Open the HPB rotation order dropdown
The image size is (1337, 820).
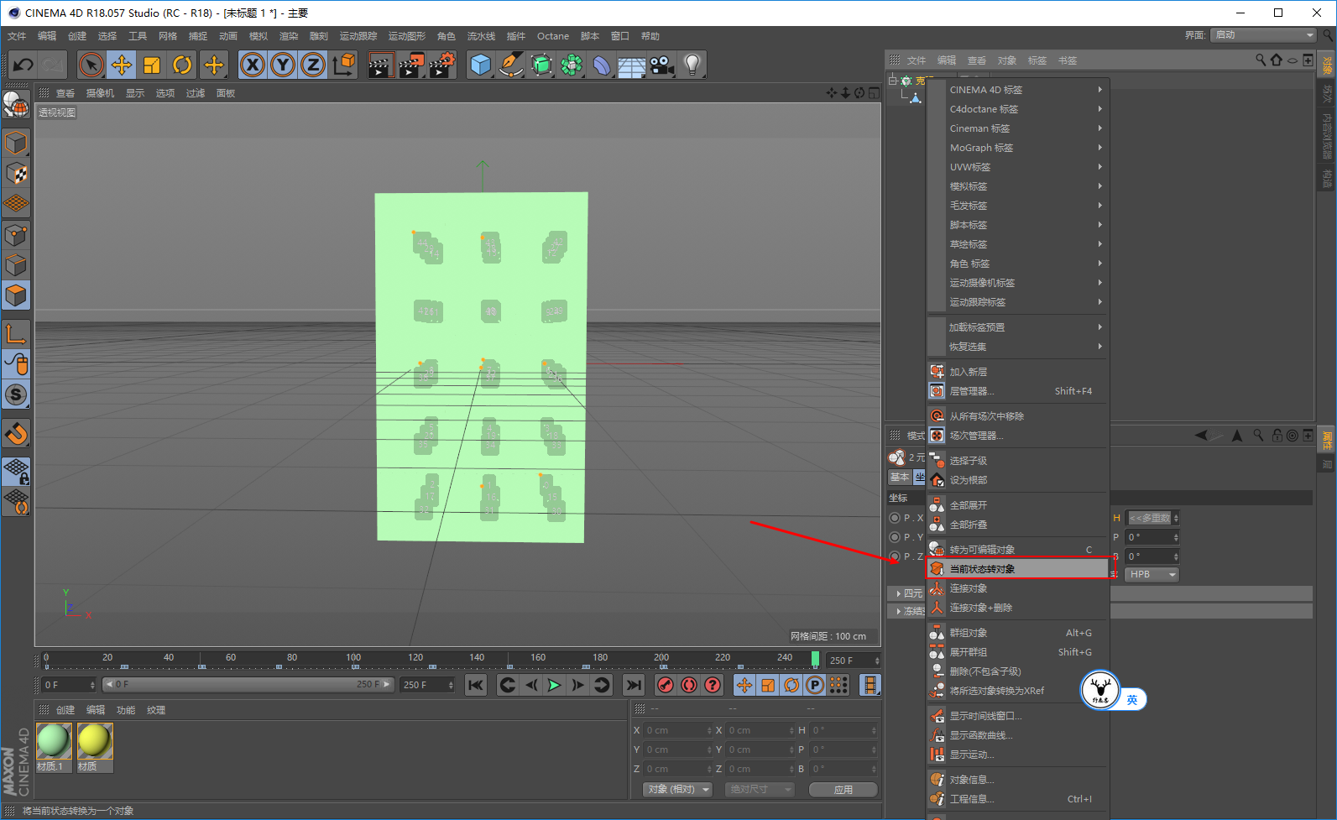click(x=1152, y=575)
